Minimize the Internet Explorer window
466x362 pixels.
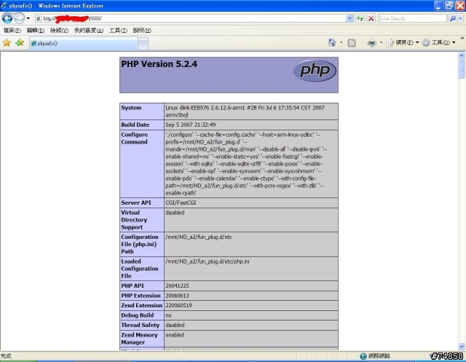(x=439, y=6)
